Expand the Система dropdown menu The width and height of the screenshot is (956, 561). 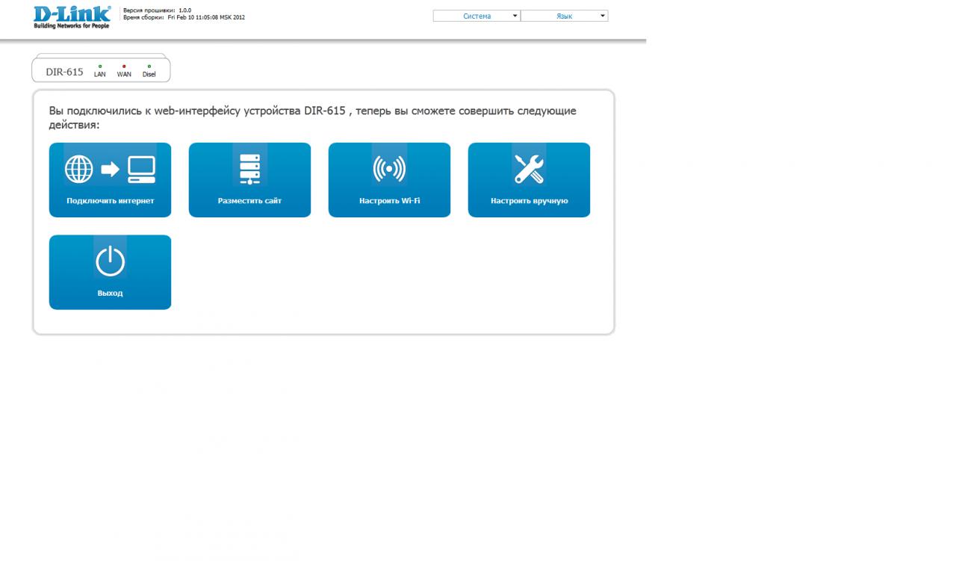(x=477, y=16)
